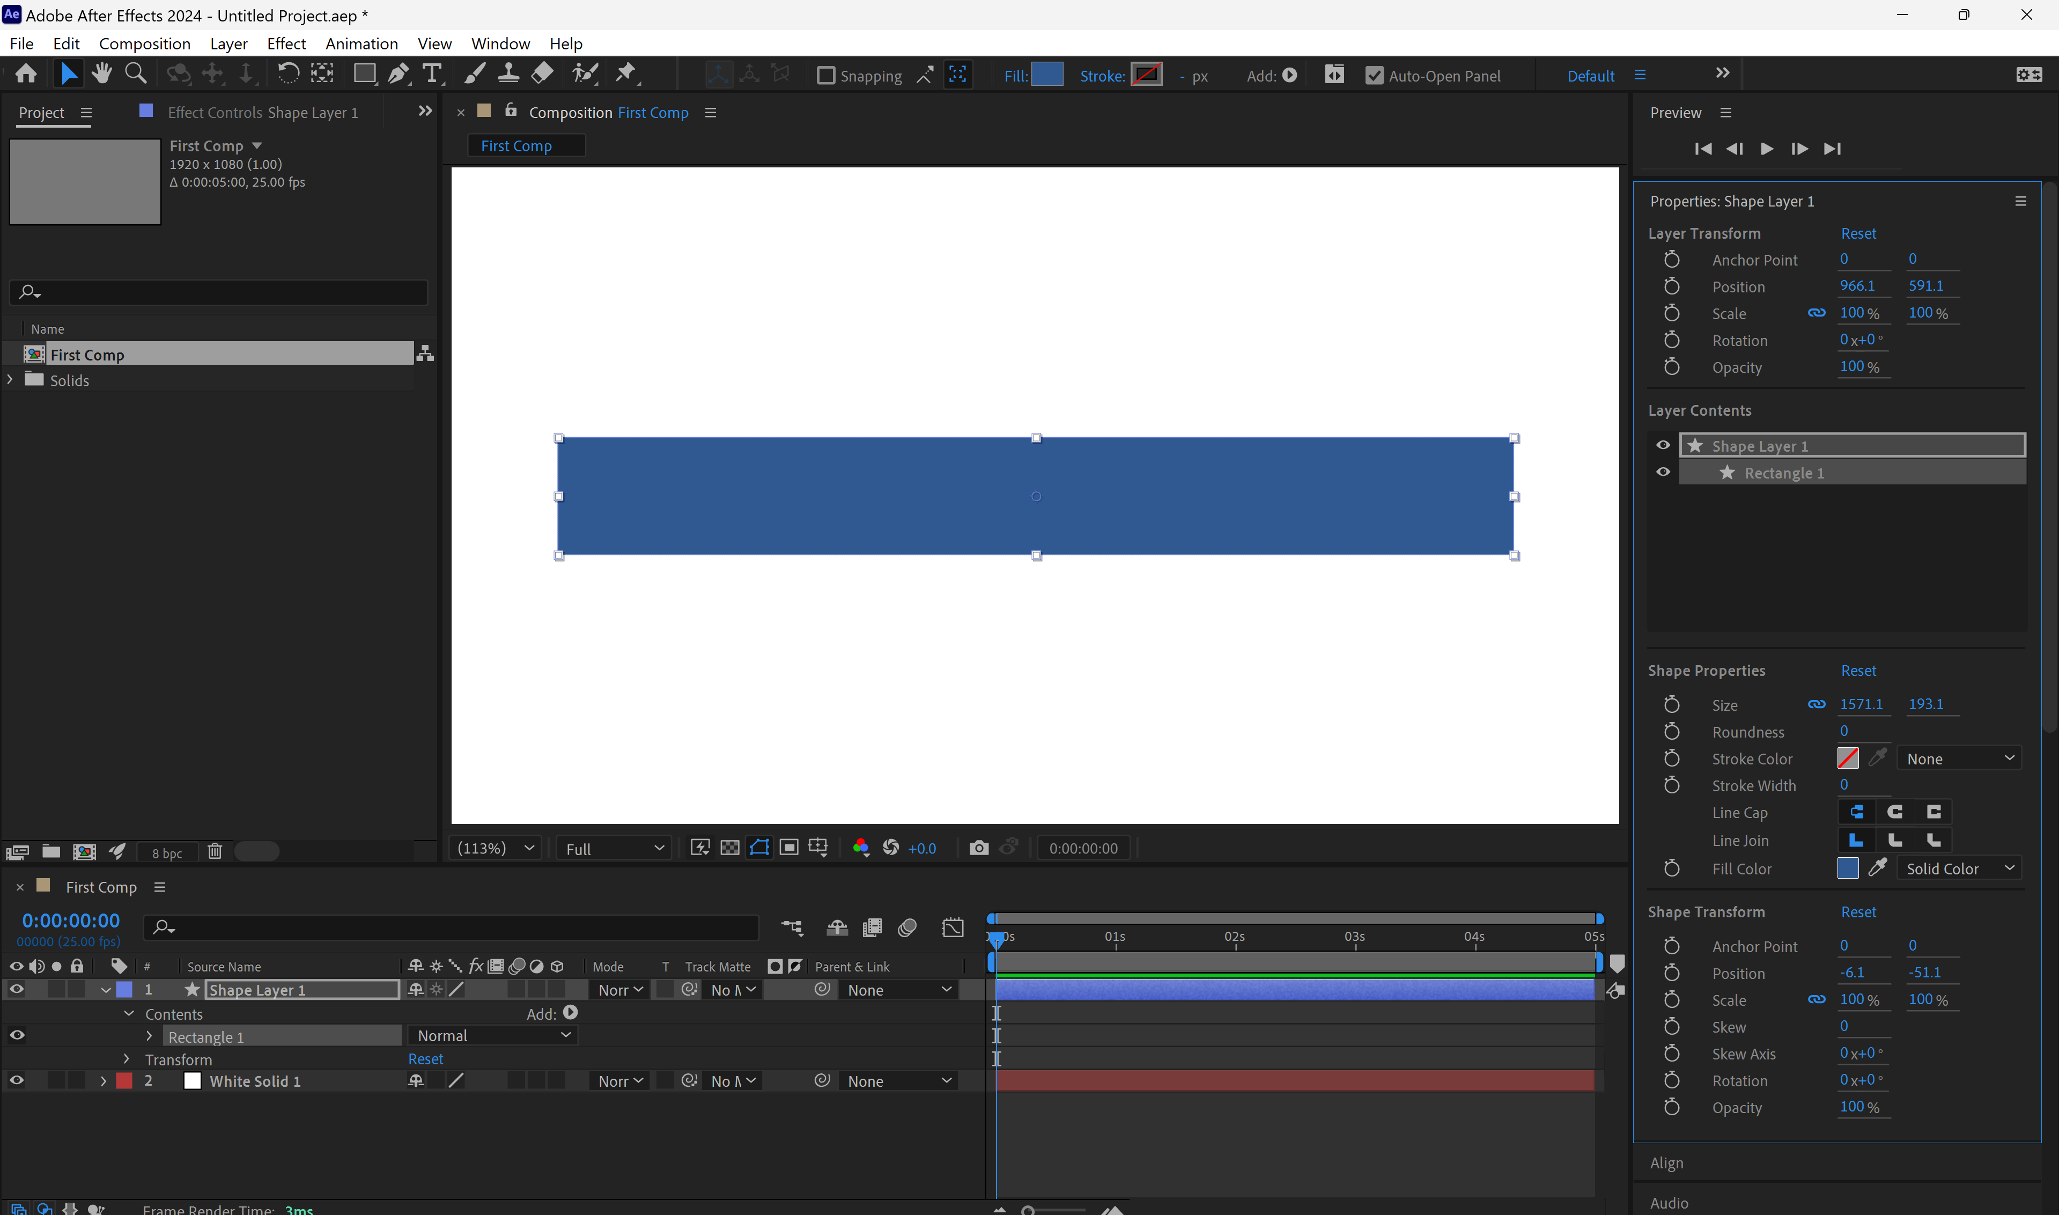Hide the White Solid 1 layer
2059x1215 pixels.
pos(17,1080)
